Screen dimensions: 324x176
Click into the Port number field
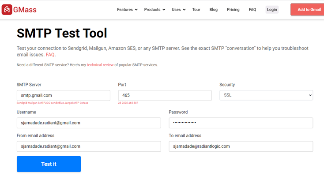(x=165, y=95)
